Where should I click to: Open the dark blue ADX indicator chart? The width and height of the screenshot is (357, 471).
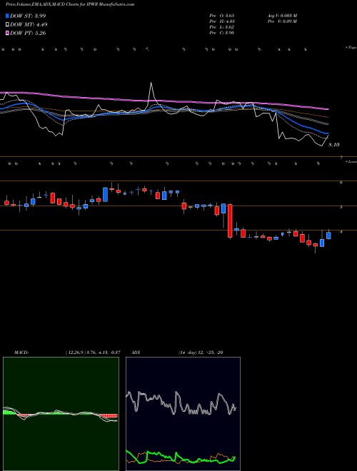click(x=183, y=414)
